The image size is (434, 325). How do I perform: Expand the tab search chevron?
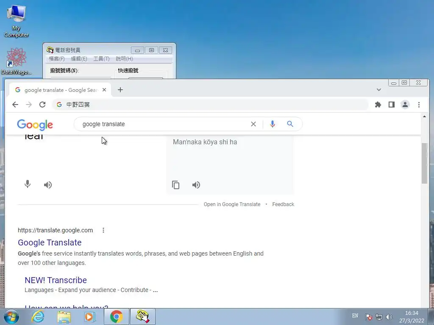coord(378,90)
